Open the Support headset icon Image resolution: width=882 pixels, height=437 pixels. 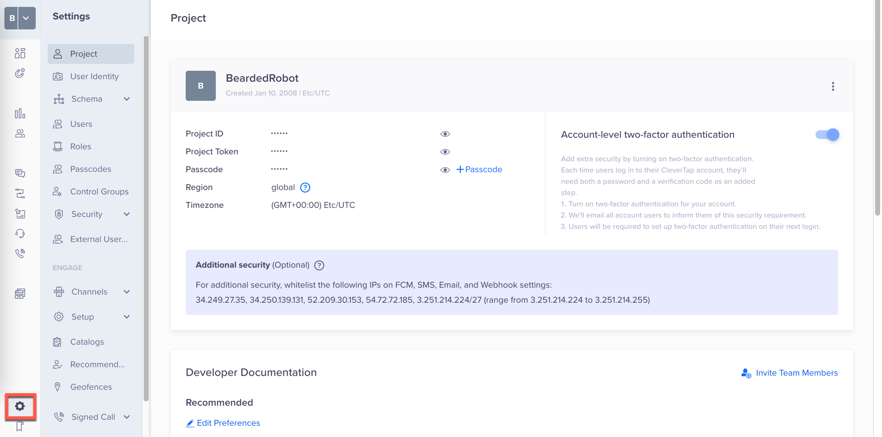tap(20, 233)
